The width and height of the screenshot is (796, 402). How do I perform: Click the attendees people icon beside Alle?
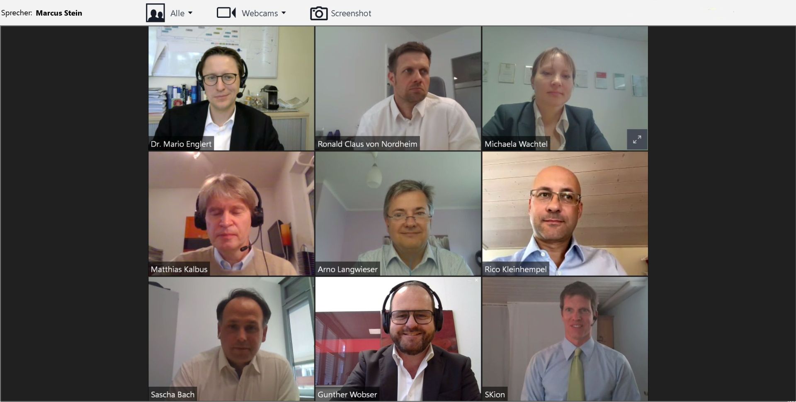(155, 13)
